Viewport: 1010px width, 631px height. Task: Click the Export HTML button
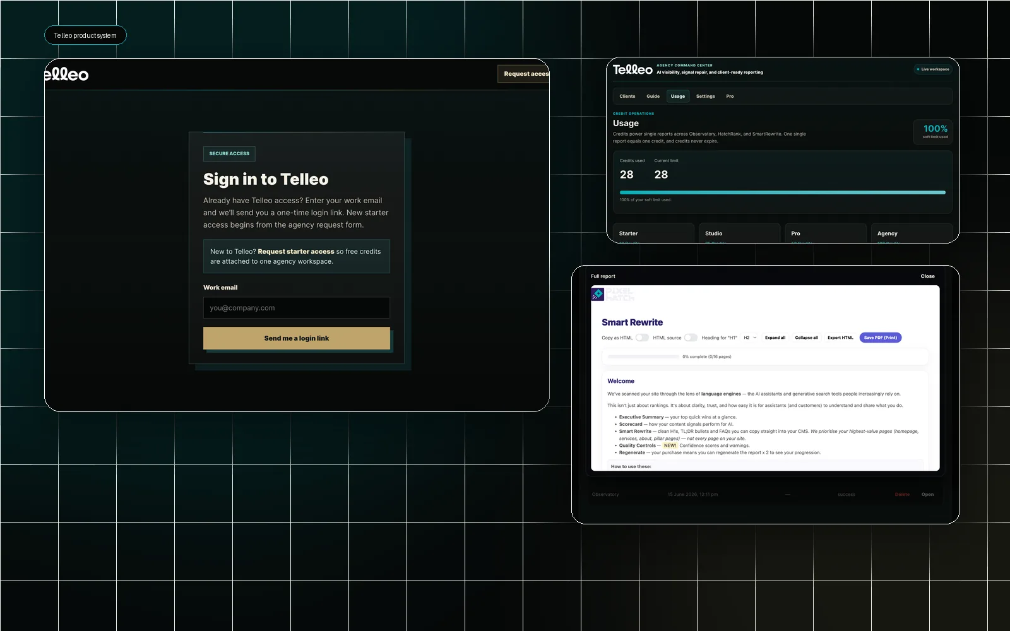840,338
